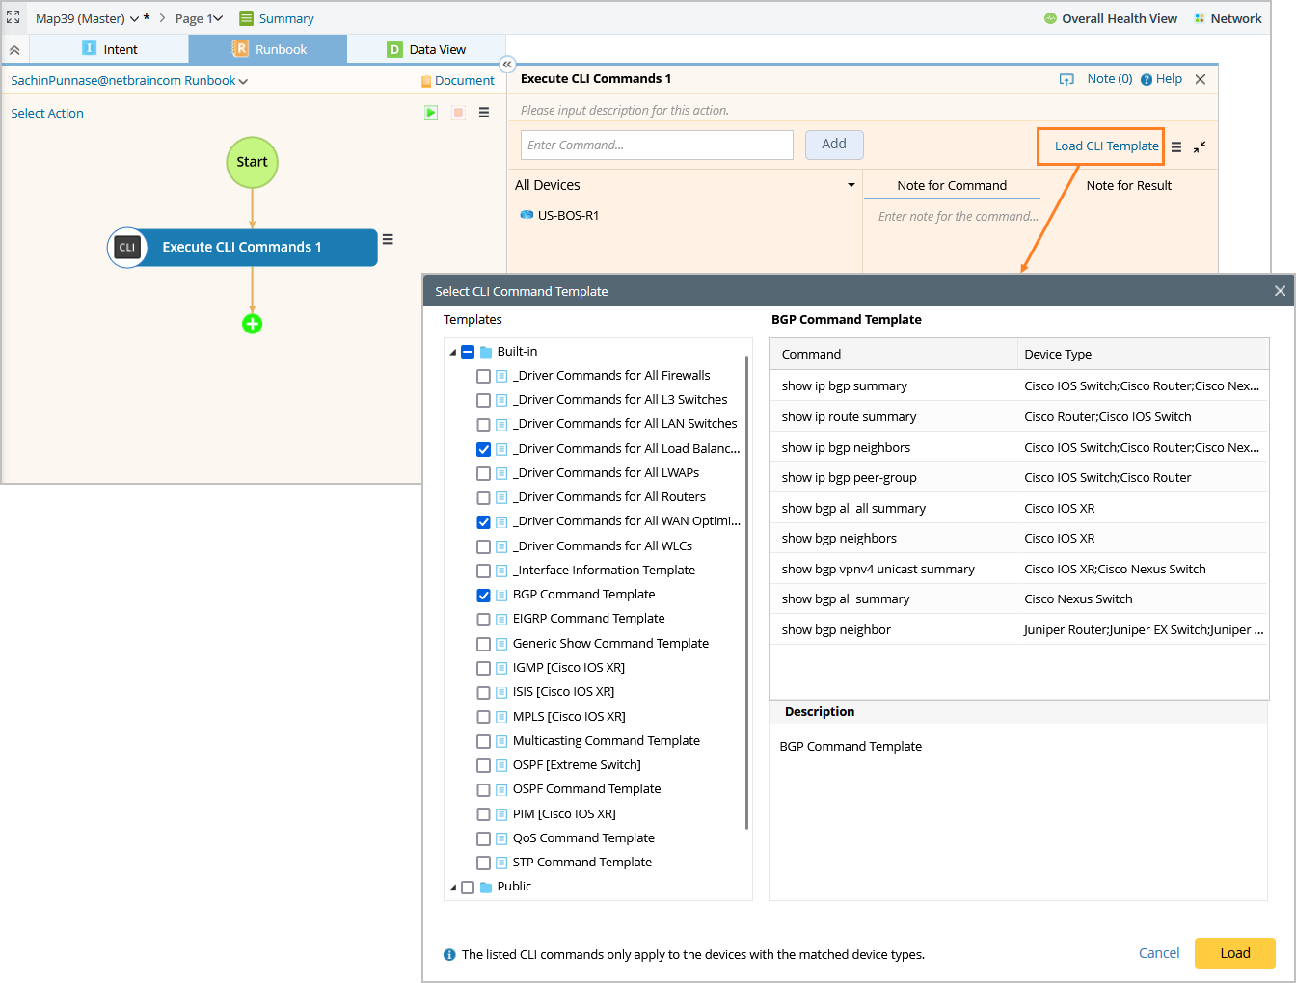
Task: Click the Built-in folder icon
Action: [486, 352]
